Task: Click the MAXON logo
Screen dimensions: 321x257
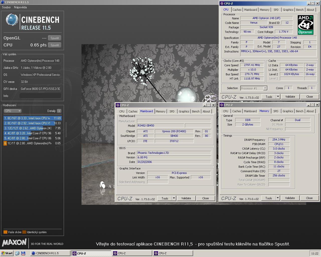Action: click(x=14, y=242)
